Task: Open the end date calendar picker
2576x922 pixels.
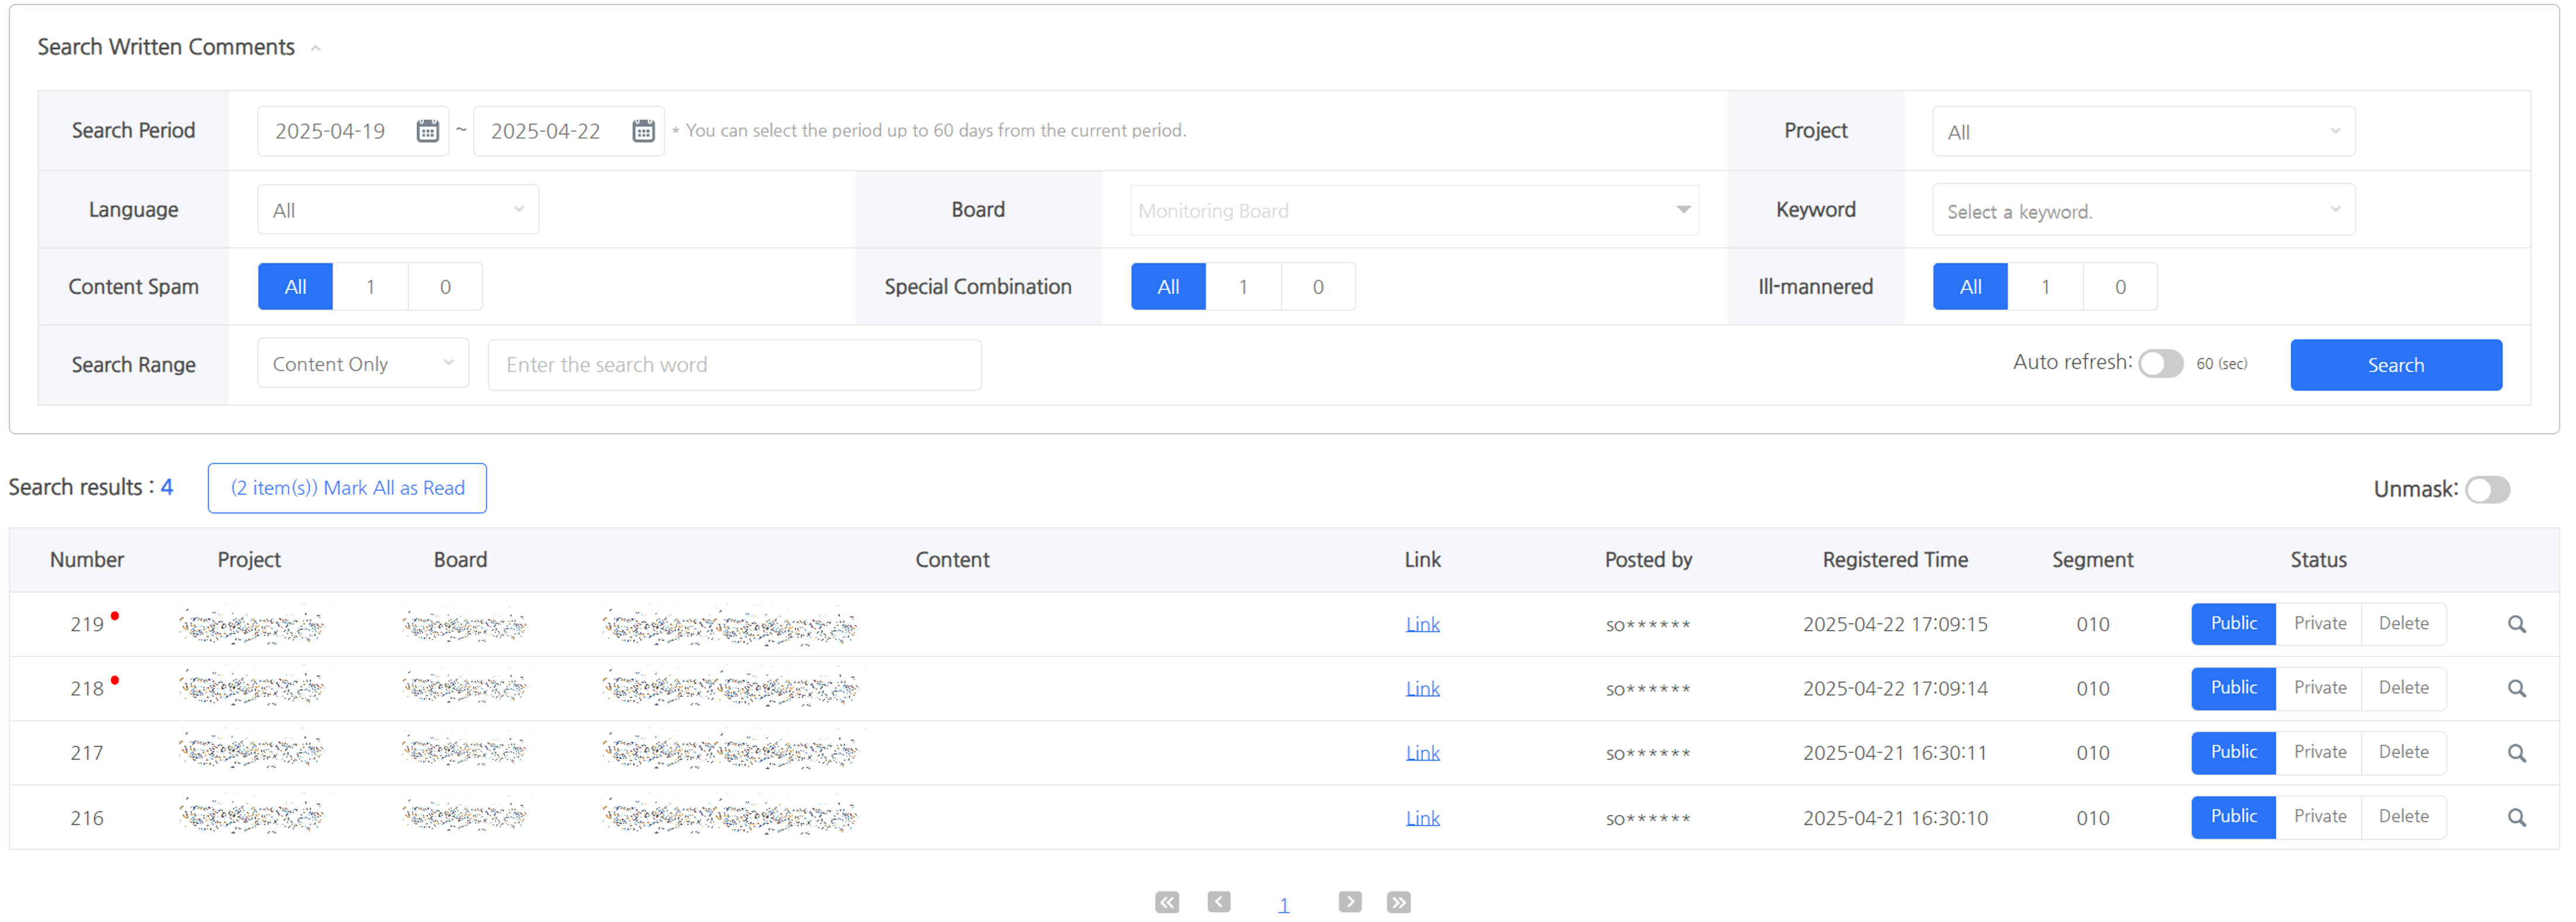Action: click(643, 131)
